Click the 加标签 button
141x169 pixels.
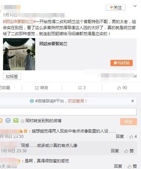coord(12,76)
